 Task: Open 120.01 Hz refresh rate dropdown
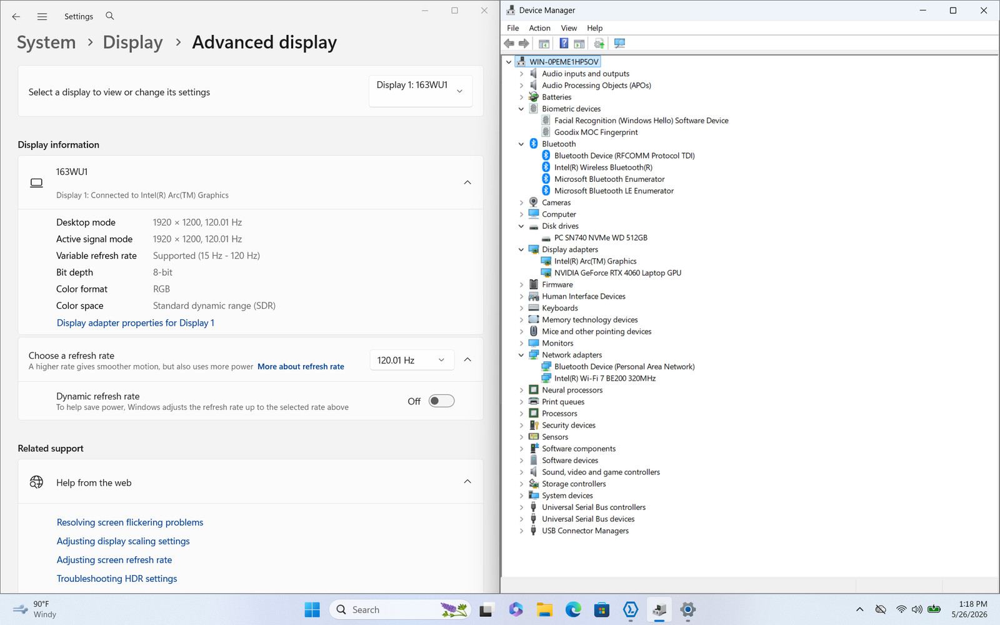(x=412, y=360)
